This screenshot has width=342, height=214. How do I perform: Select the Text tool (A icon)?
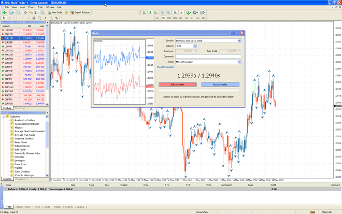pos(45,18)
